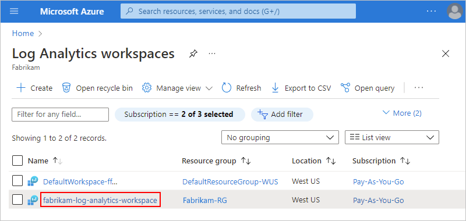Click the Showing 1 to 2 of 2 records text
This screenshot has width=466, height=221.
coord(59,138)
